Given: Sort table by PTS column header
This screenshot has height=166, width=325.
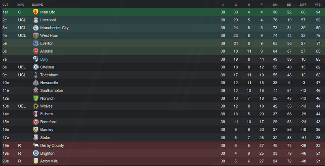Looking at the screenshot, I should (318, 4).
